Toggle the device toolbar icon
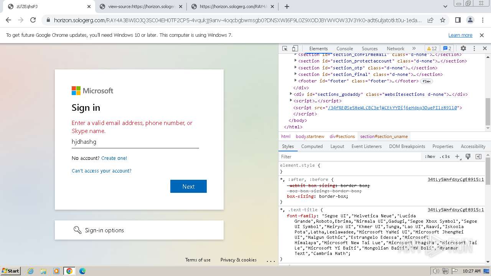Screen dimensions: 491x276 click(295, 49)
